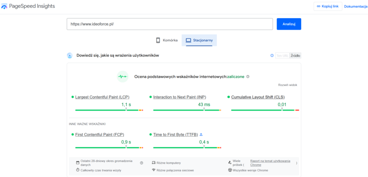Select the 'Ten URL' toggle option

click(282, 56)
